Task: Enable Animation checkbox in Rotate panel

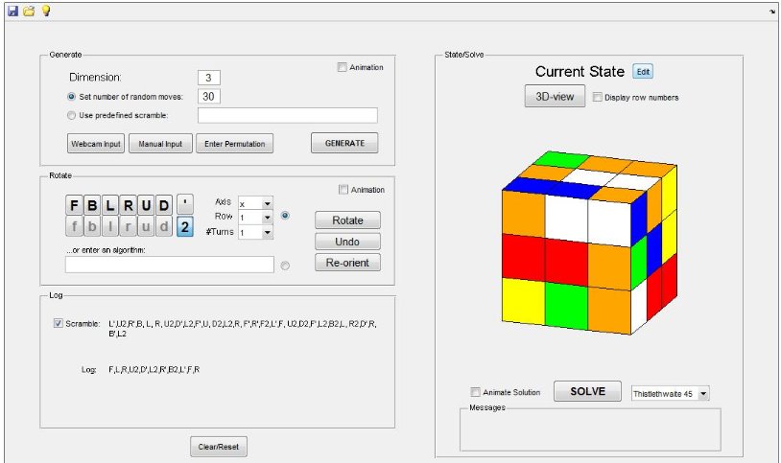Action: 343,190
